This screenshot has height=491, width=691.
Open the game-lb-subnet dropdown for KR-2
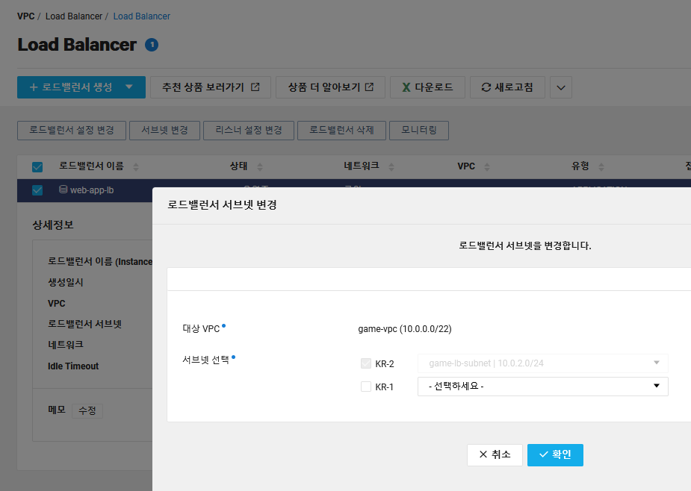[x=543, y=363]
